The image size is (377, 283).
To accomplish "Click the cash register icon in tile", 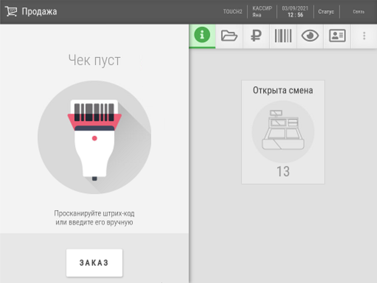I will 283,130.
